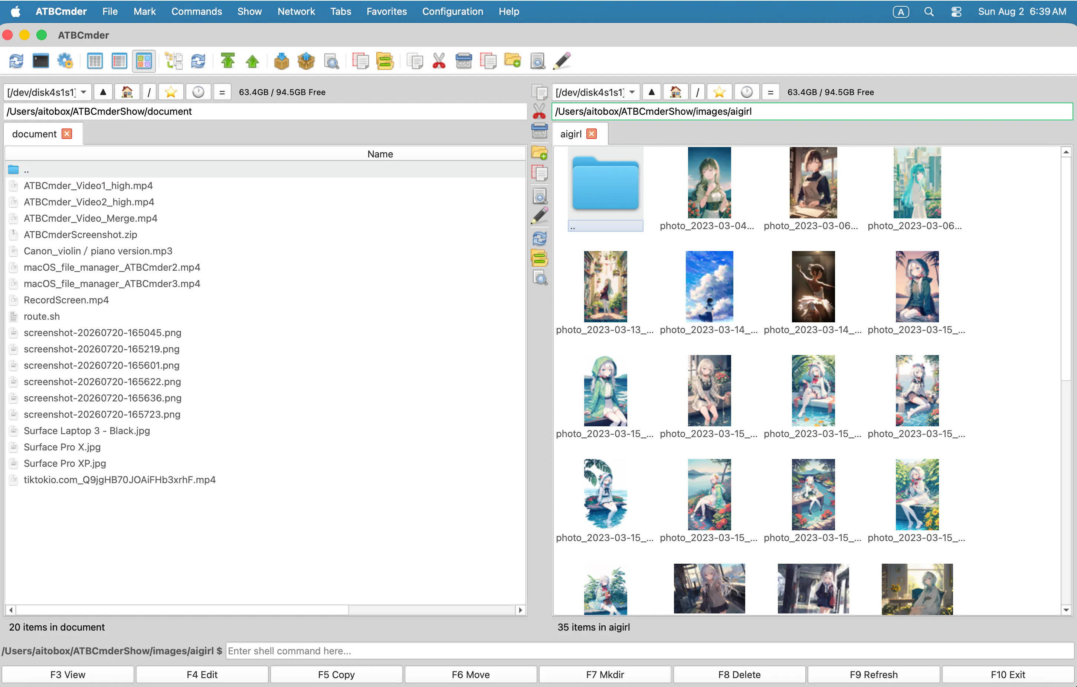Open the terminal icon in the main toolbar
Image resolution: width=1077 pixels, height=687 pixels.
[41, 61]
